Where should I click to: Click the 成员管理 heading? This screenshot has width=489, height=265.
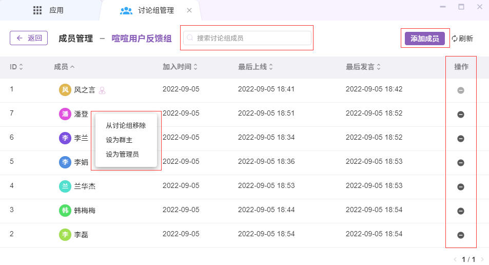click(x=76, y=39)
